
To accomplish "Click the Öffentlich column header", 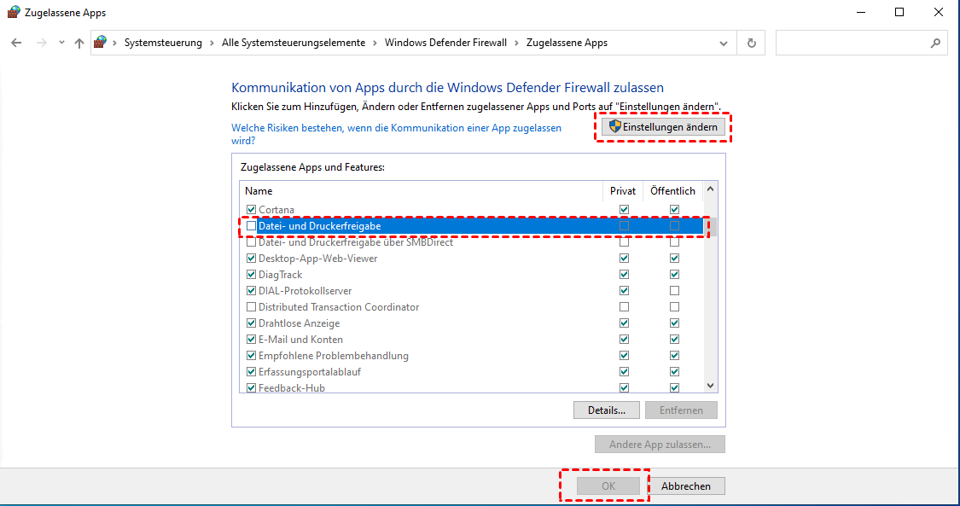I will pos(673,191).
